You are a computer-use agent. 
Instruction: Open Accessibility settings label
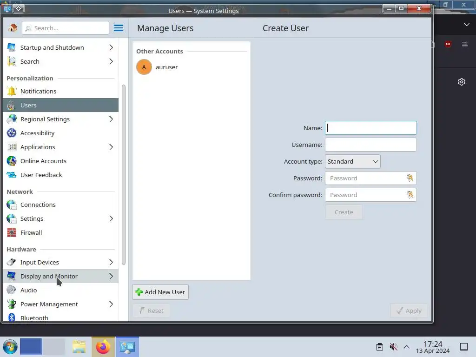37,133
